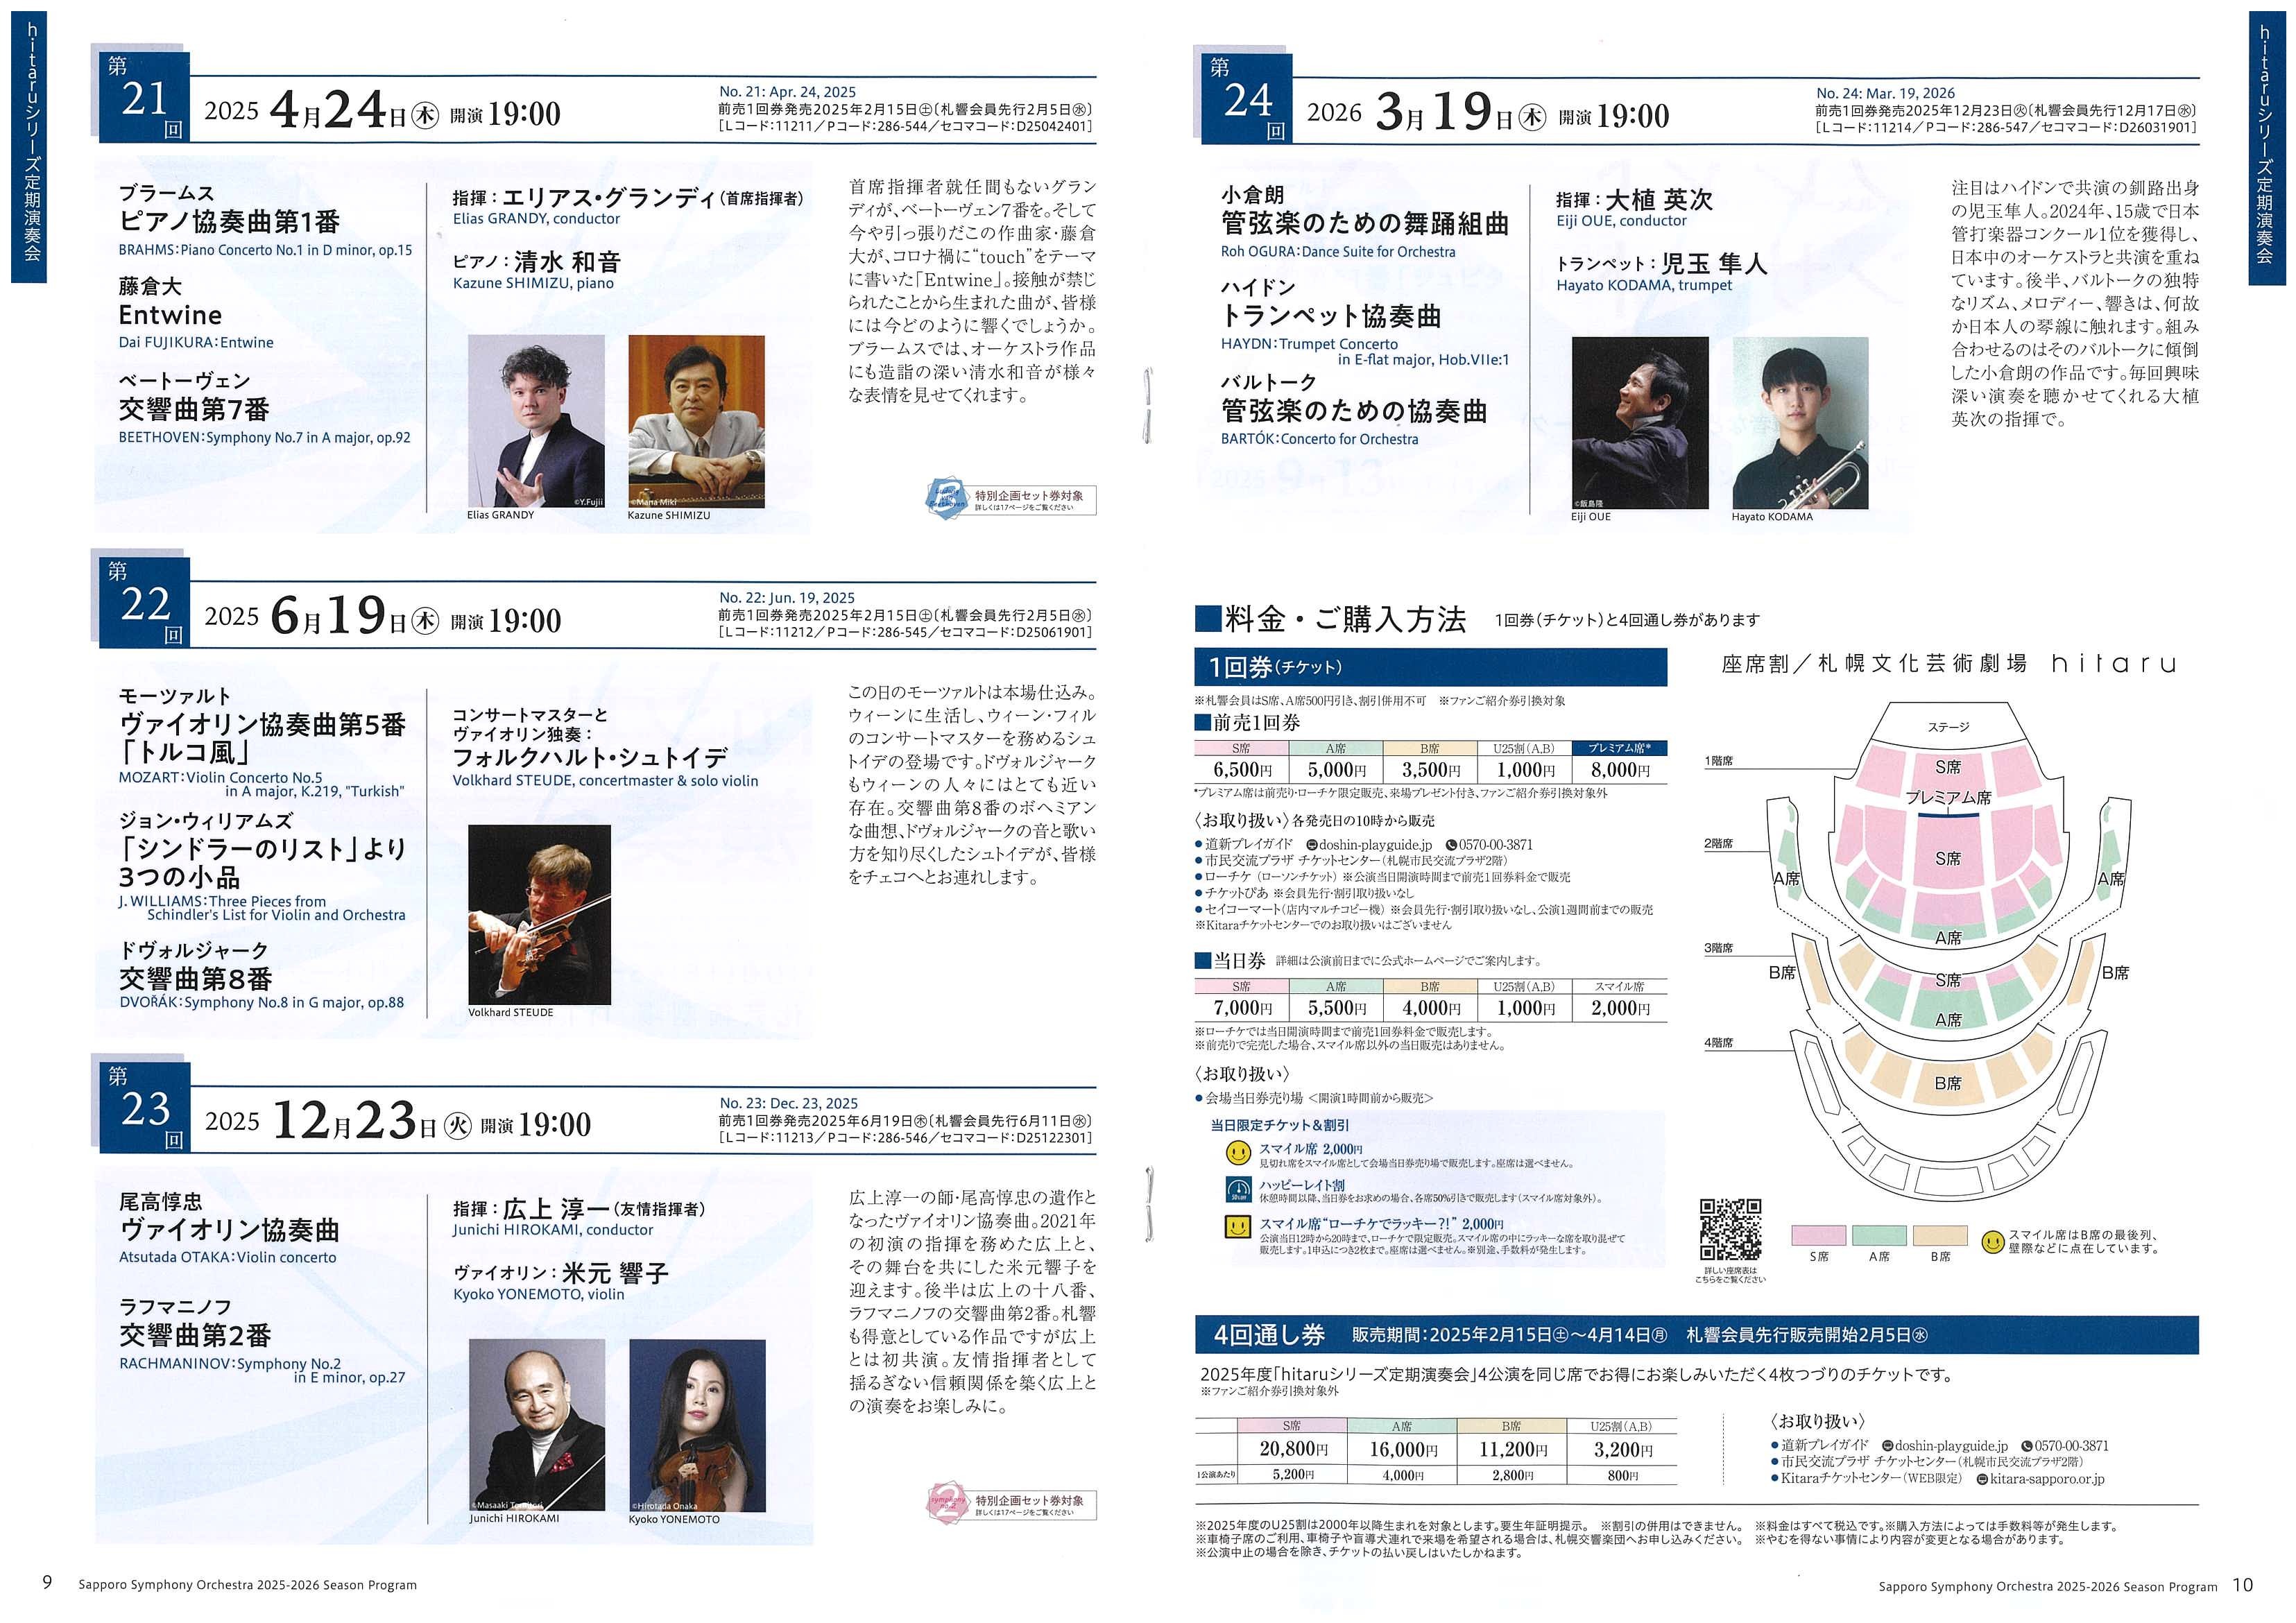Click the プレミアム席 label on the seating map

[1947, 798]
